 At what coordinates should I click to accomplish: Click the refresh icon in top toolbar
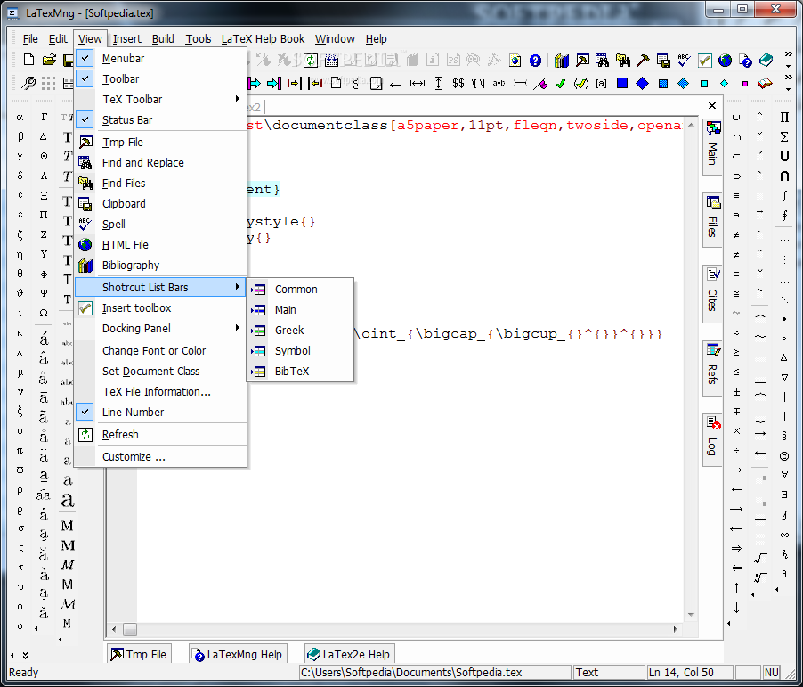pos(311,60)
